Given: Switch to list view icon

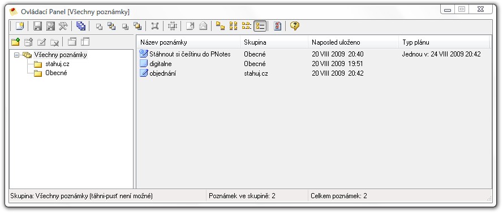Looking at the screenshot, I should pos(246,26).
